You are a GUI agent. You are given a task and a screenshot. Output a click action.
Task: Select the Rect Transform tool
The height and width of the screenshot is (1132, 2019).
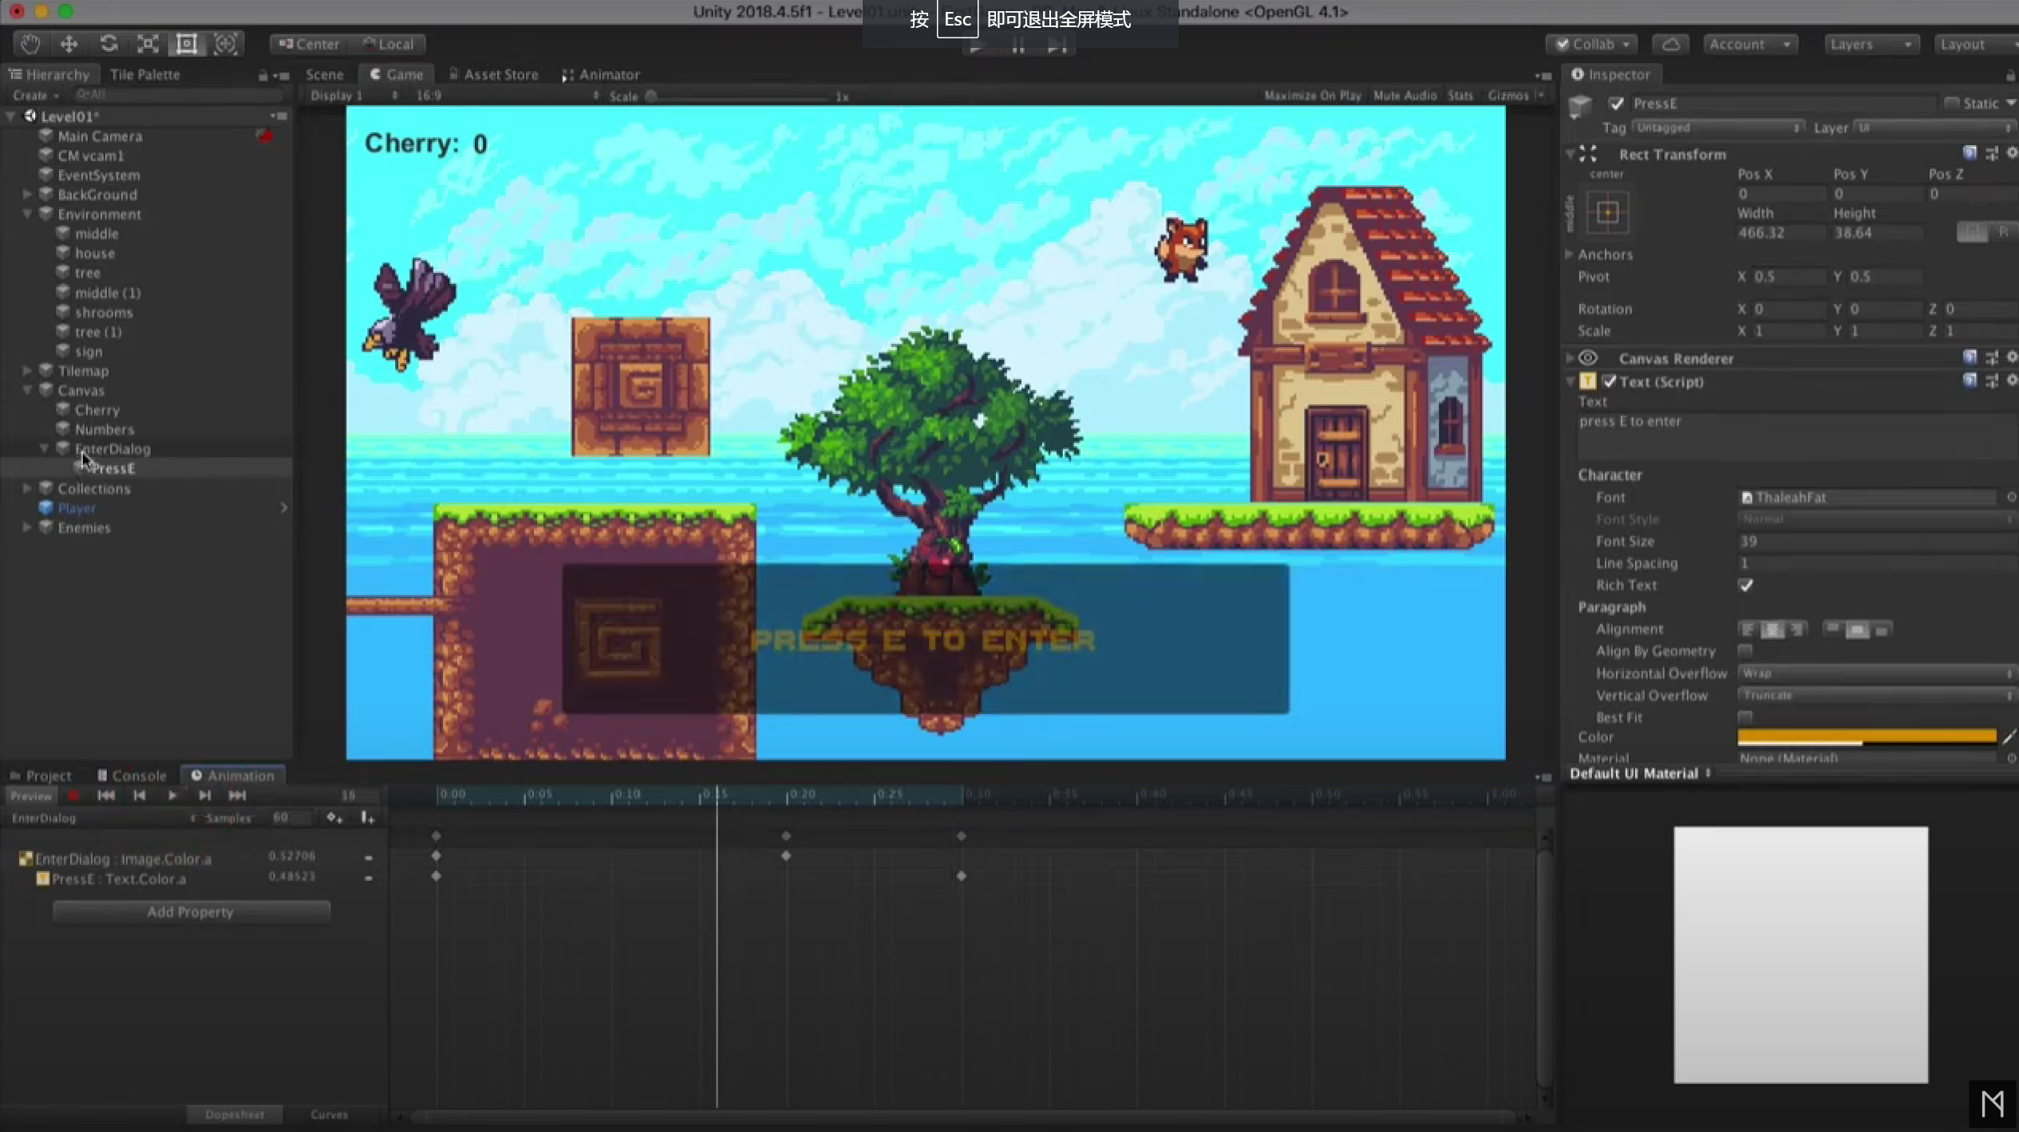[x=187, y=44]
